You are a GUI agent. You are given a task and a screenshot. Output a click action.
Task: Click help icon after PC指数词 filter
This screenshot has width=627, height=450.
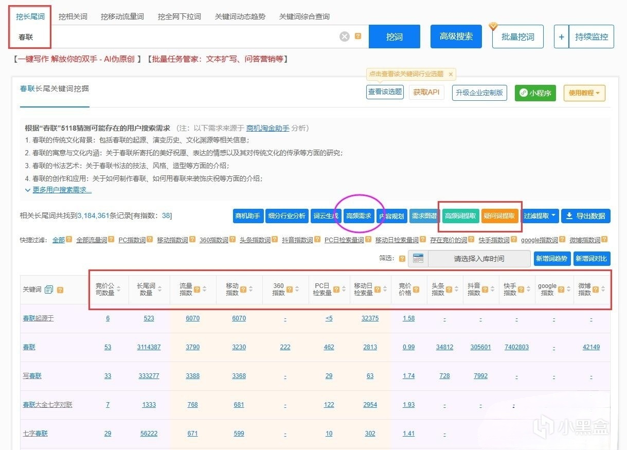[x=150, y=240]
